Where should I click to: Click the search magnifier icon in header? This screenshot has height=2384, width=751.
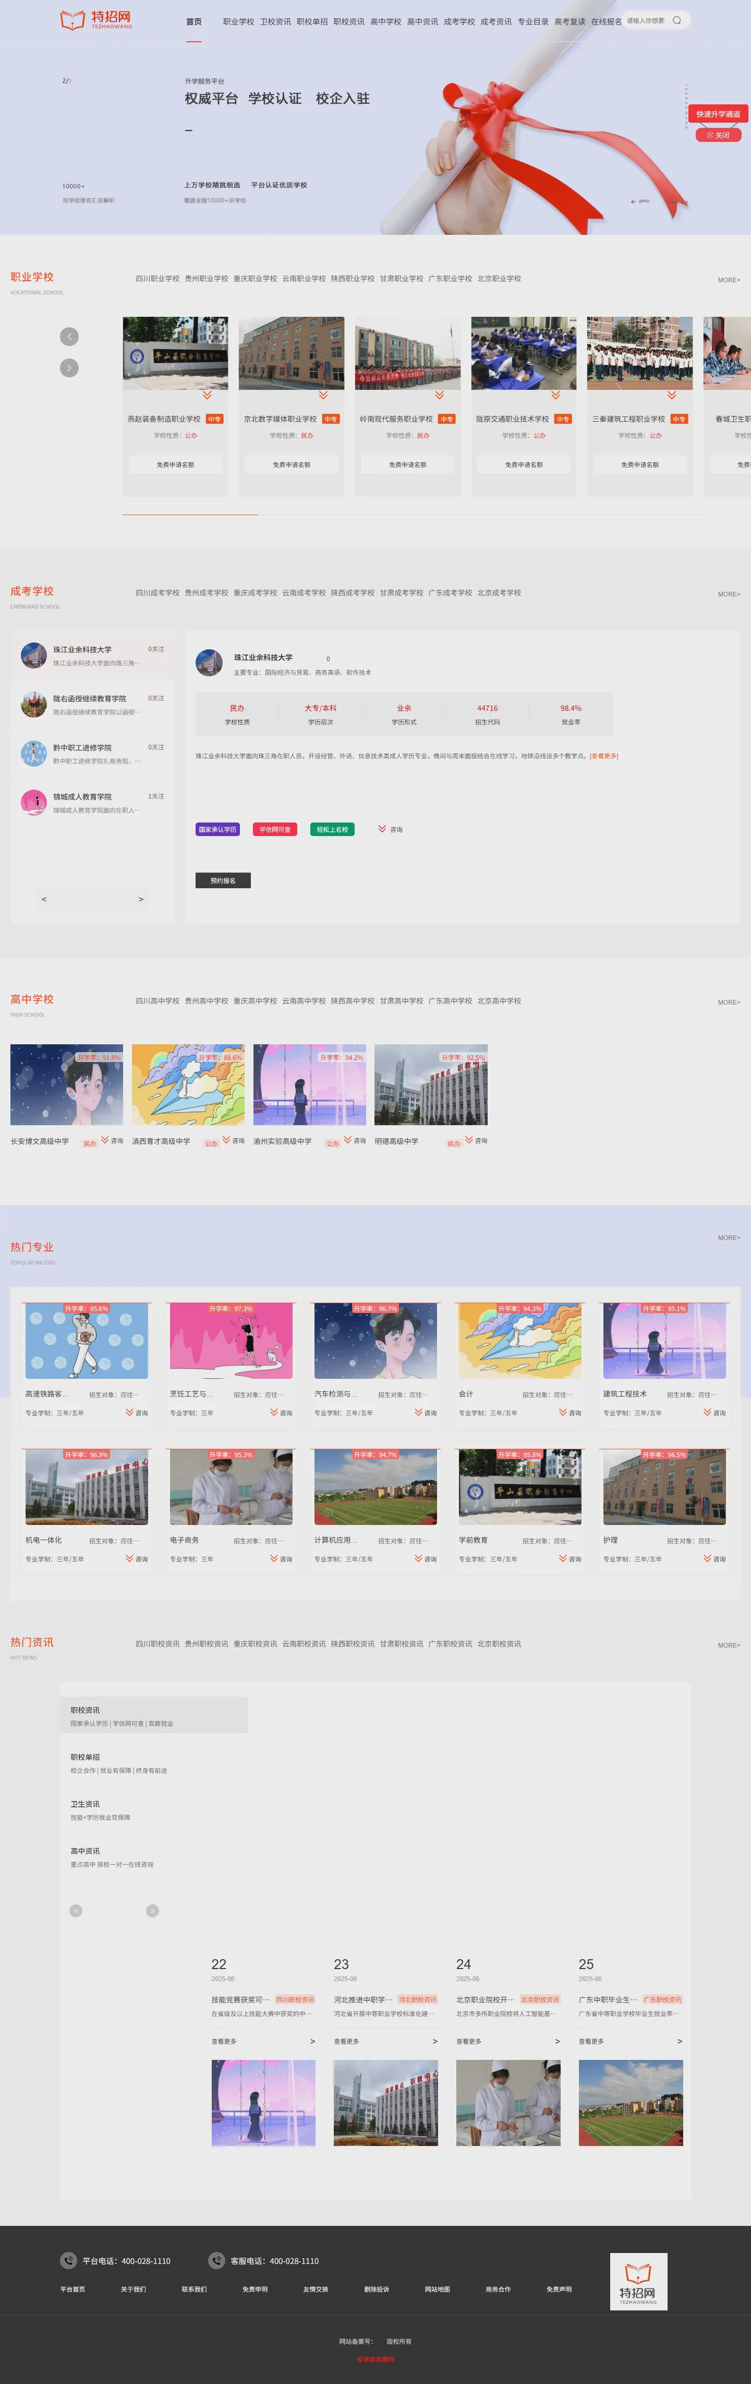pyautogui.click(x=676, y=20)
